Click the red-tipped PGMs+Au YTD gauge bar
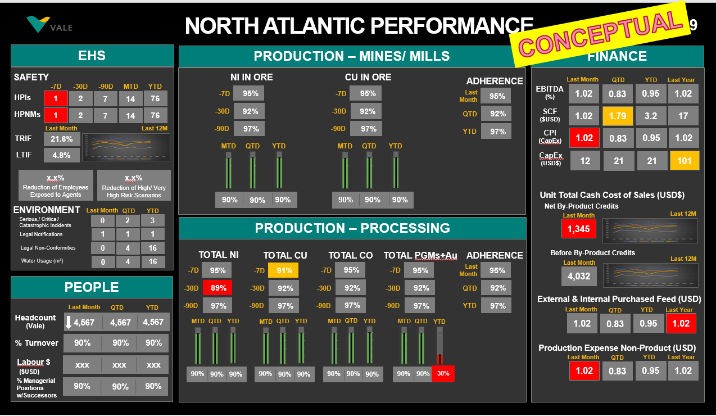This screenshot has width=716, height=416. [x=440, y=346]
